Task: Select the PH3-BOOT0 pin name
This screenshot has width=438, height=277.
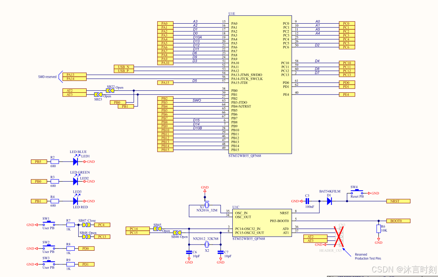Action: pyautogui.click(x=279, y=221)
